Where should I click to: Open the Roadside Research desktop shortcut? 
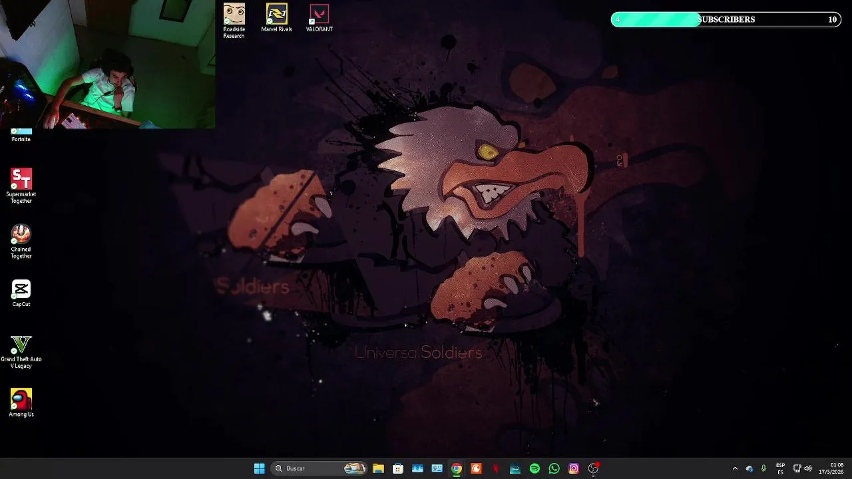coord(234,21)
